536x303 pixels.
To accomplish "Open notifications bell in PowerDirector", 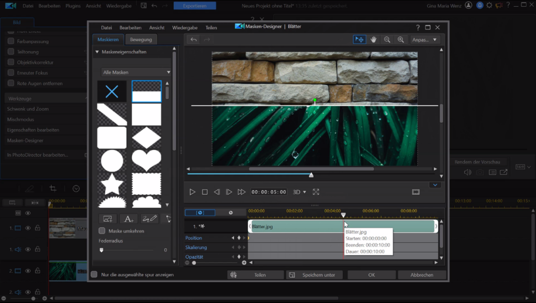I will [479, 5].
